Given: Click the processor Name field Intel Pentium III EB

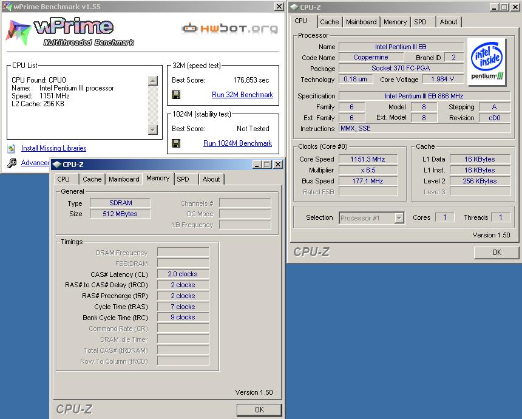Looking at the screenshot, I should click(x=401, y=47).
